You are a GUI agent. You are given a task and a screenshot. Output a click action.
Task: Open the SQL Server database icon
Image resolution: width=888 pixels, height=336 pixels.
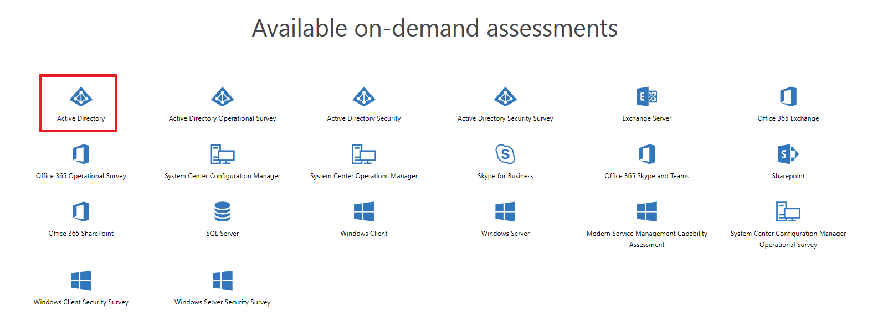pos(223,211)
